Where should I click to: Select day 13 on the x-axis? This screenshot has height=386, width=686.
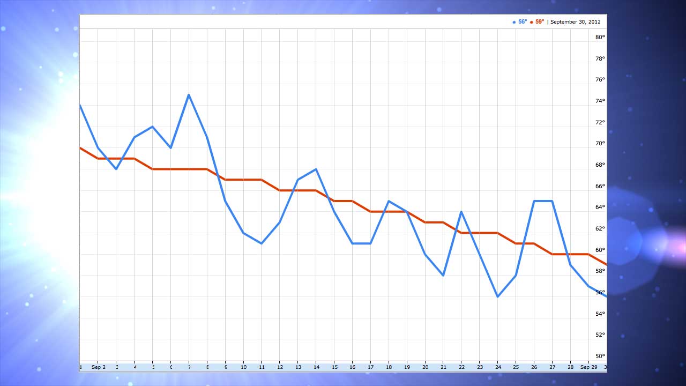click(x=298, y=367)
